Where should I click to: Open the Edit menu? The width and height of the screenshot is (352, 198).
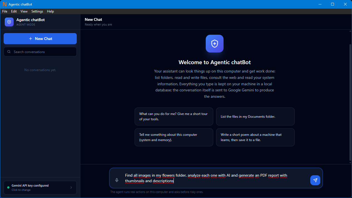[14, 11]
